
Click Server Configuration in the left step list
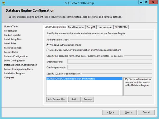[15, 60]
